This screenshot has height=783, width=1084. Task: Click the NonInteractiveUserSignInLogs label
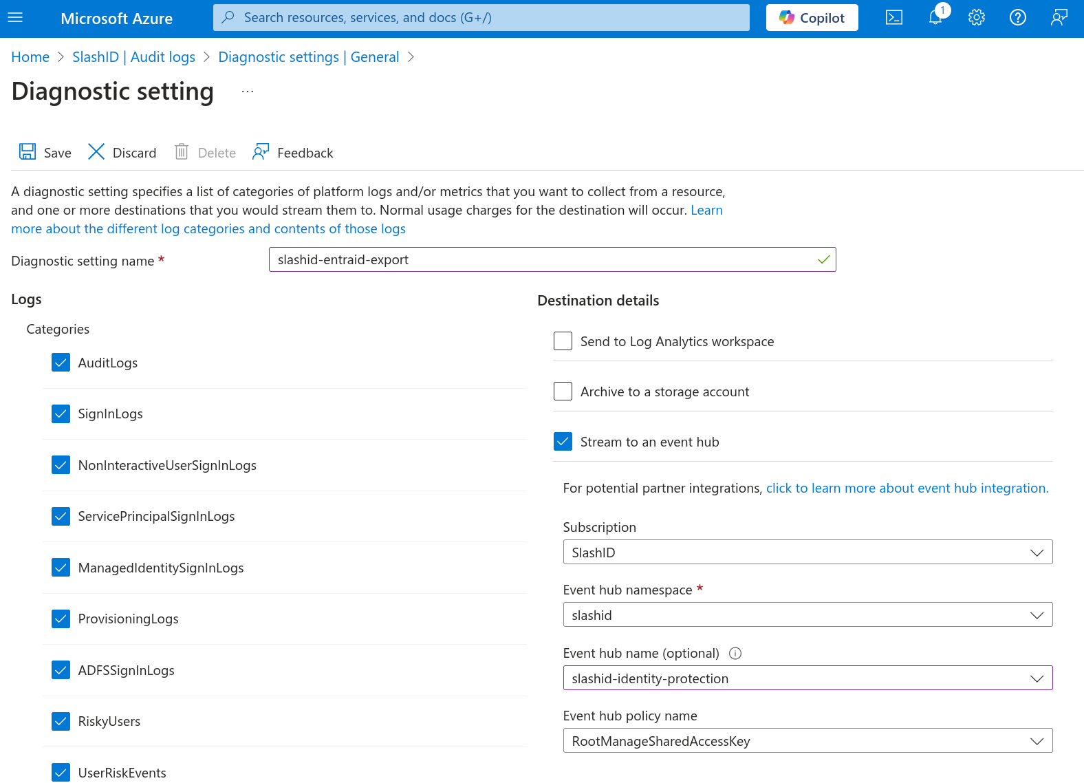click(x=167, y=465)
